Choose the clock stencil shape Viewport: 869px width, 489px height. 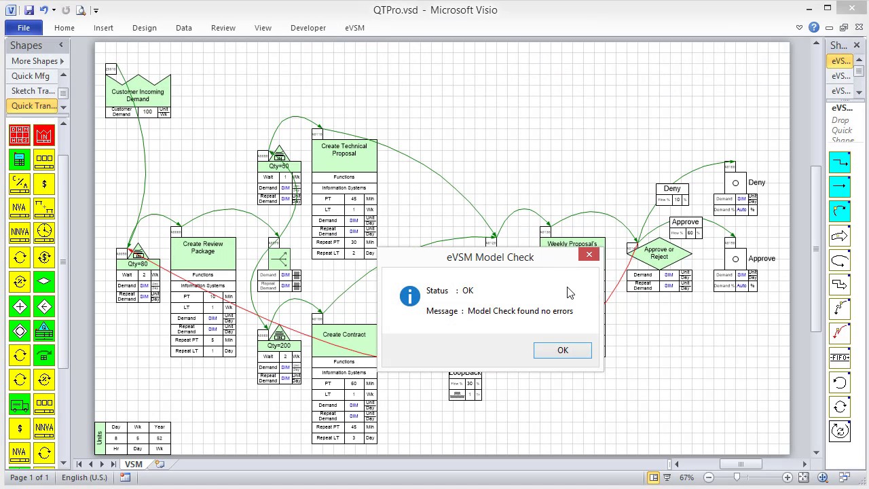pyautogui.click(x=44, y=232)
